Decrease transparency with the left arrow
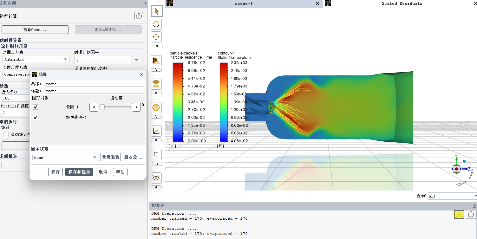This screenshot has height=239, width=477. point(94,107)
